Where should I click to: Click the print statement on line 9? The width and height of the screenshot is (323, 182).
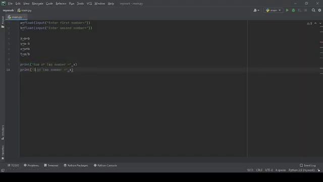point(48,65)
